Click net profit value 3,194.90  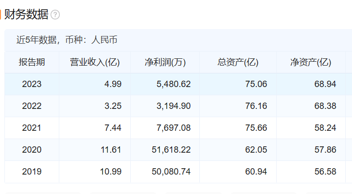coord(174,106)
